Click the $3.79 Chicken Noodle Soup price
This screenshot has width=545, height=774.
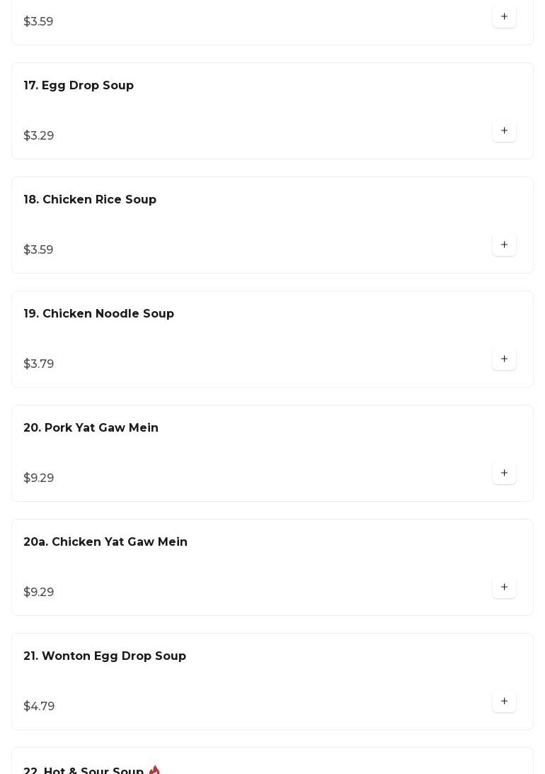[39, 364]
